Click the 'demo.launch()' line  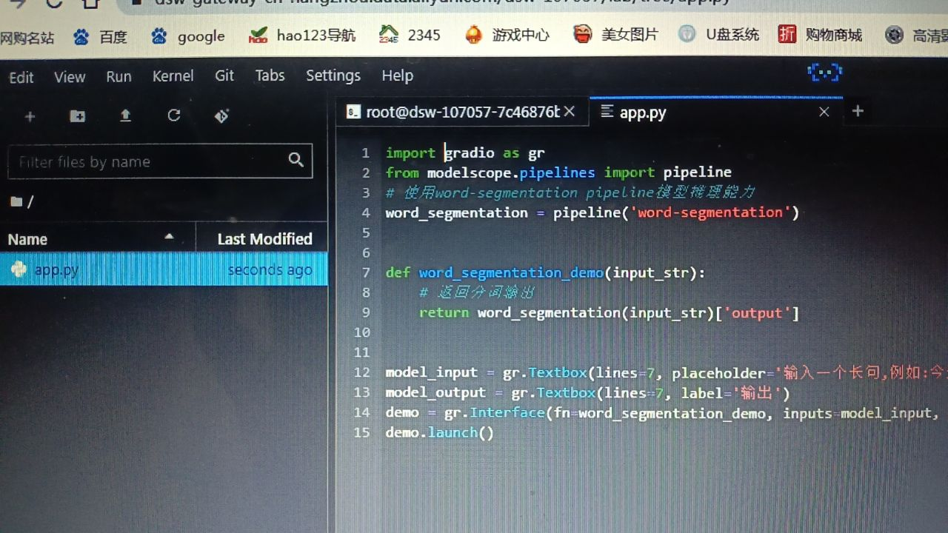coord(439,432)
